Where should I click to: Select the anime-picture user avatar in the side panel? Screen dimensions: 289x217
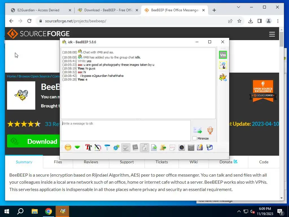223,65
